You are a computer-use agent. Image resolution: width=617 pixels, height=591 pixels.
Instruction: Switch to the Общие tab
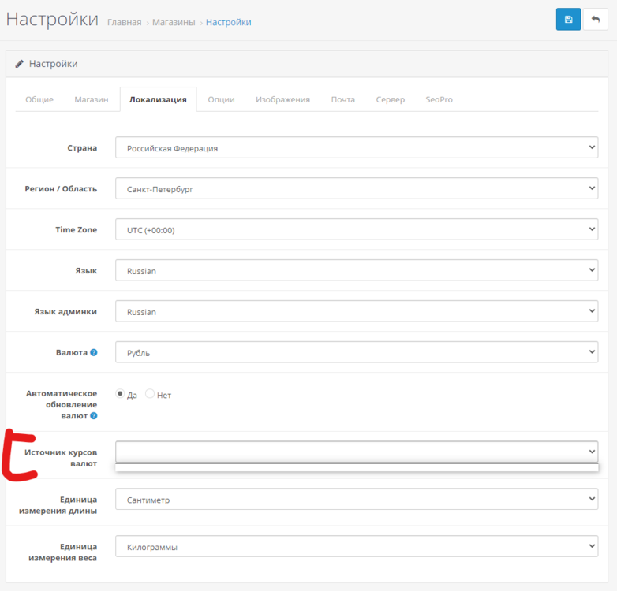coord(39,100)
